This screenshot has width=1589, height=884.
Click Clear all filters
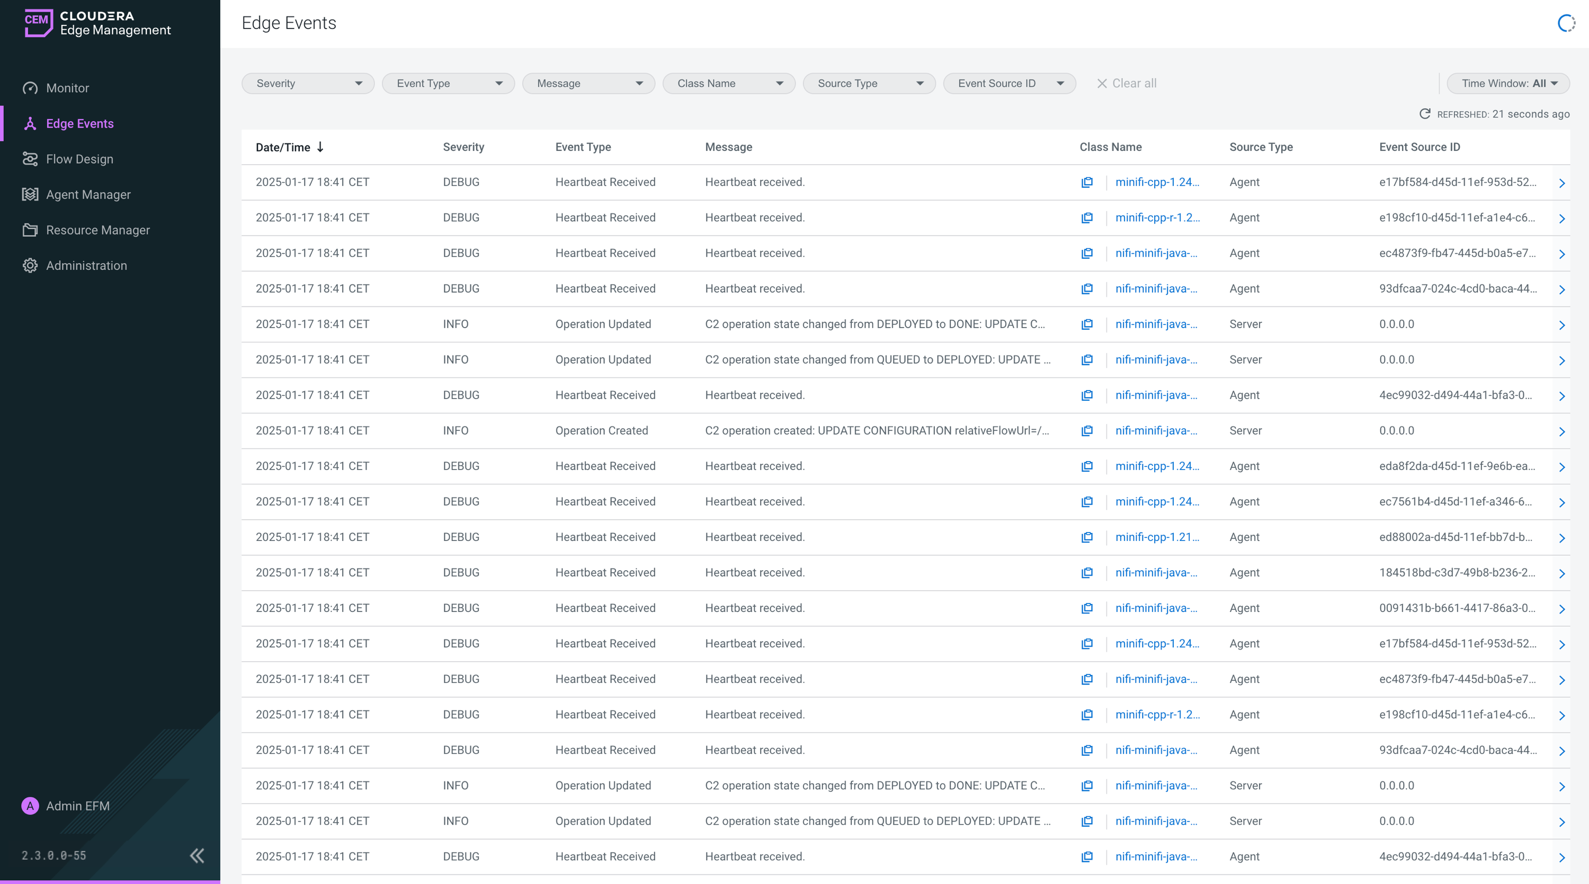click(1127, 83)
